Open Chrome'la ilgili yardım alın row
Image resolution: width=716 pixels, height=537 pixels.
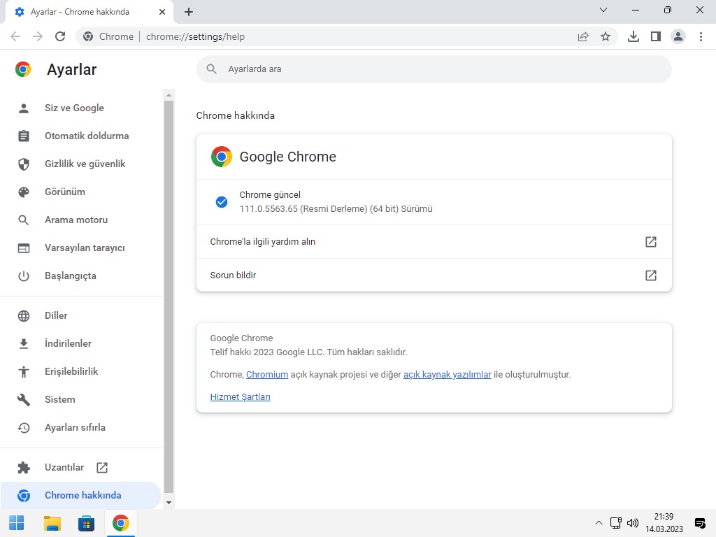pyautogui.click(x=434, y=241)
